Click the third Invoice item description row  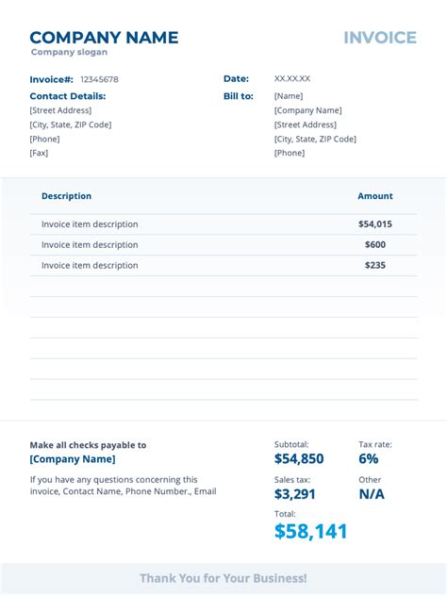point(223,265)
